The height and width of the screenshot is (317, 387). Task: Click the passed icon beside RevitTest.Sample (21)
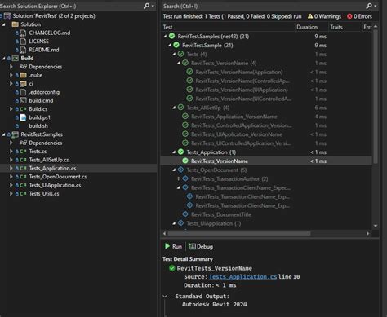point(176,45)
